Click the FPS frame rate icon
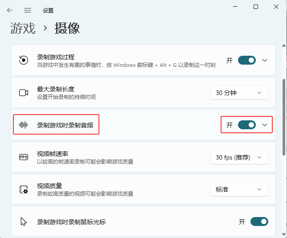The width and height of the screenshot is (287, 238). pyautogui.click(x=24, y=157)
